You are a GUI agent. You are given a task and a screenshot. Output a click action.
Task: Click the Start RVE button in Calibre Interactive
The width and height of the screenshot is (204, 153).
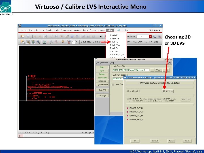coord(102,95)
